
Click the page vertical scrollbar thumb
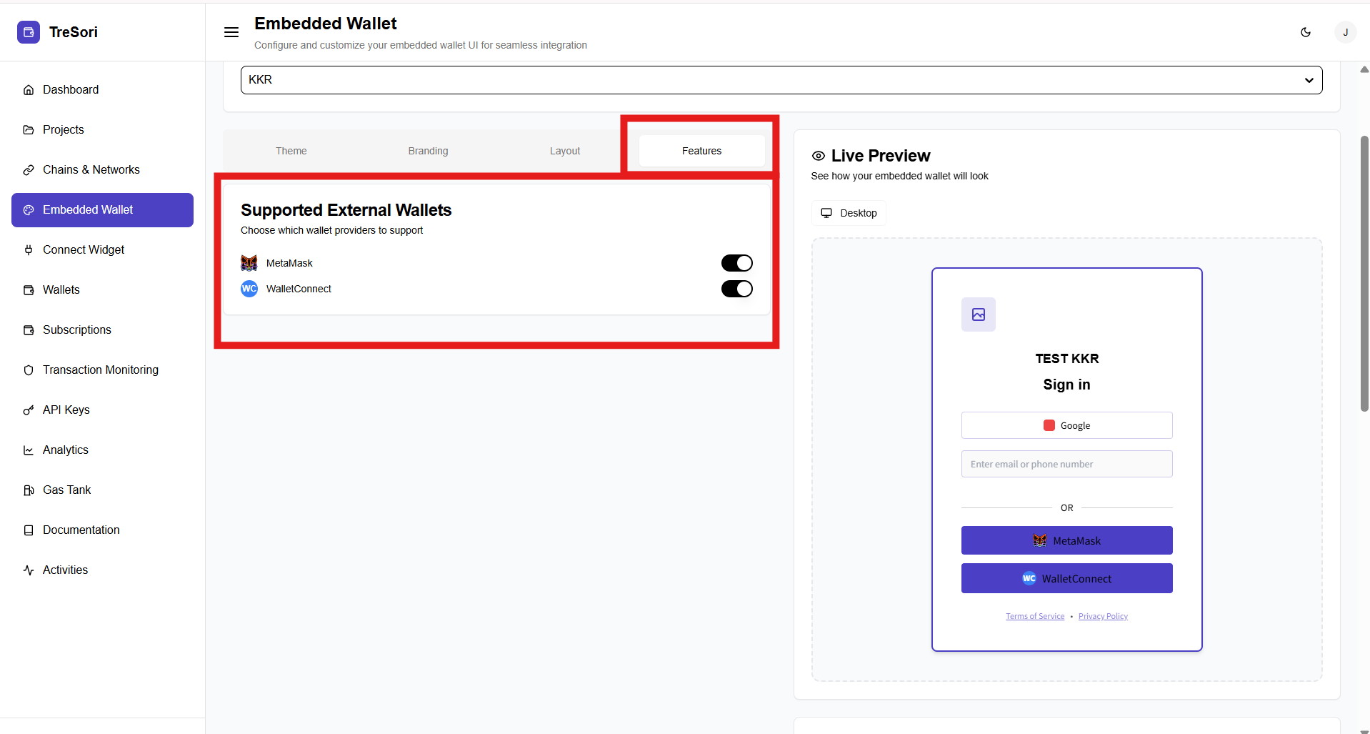pyautogui.click(x=1364, y=272)
